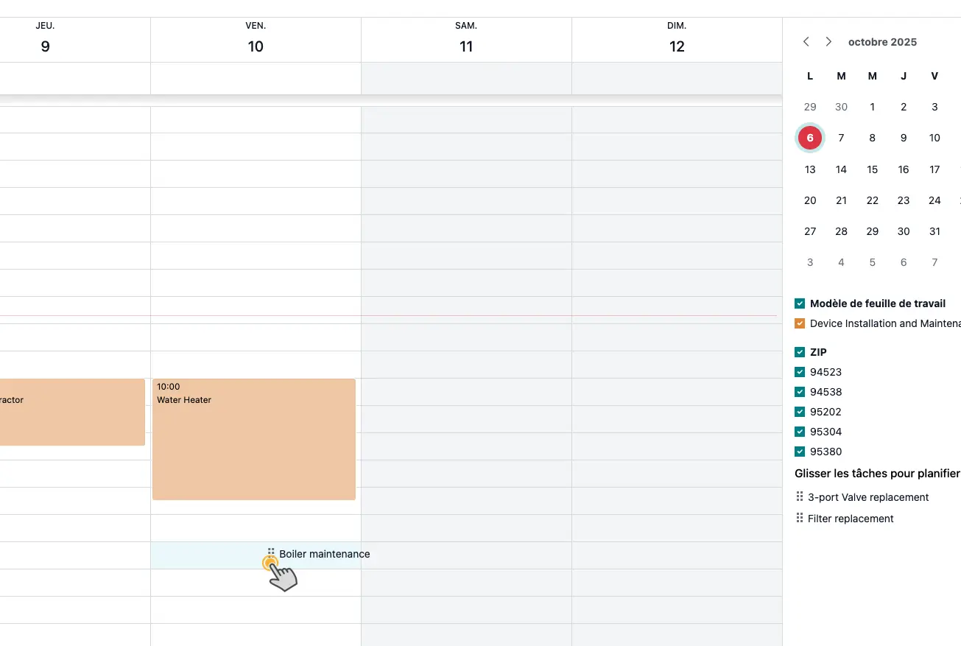Screen dimensions: 961x646
Task: Uncheck ZIP code 95202
Action: point(800,412)
